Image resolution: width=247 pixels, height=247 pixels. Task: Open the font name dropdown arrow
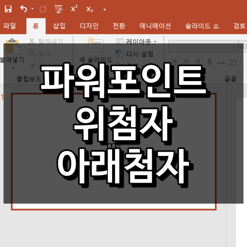click(x=234, y=46)
